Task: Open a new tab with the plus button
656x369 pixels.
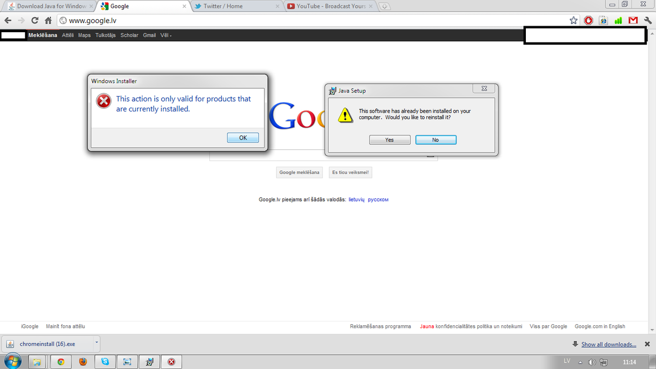Action: (385, 7)
